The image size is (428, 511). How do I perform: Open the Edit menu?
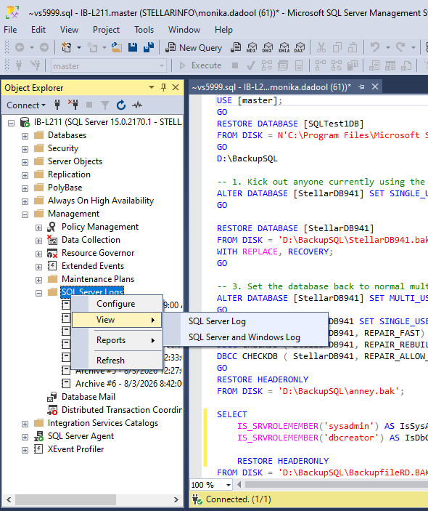[38, 30]
